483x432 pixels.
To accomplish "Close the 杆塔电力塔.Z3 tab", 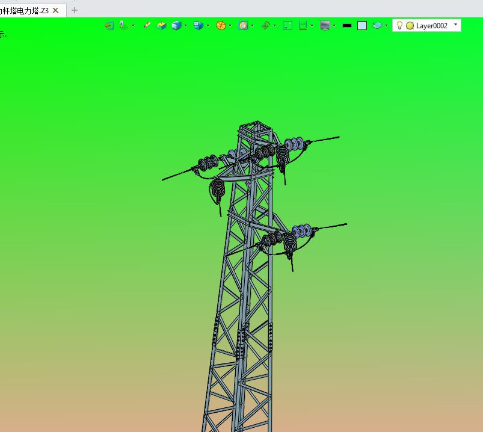I will pyautogui.click(x=56, y=10).
